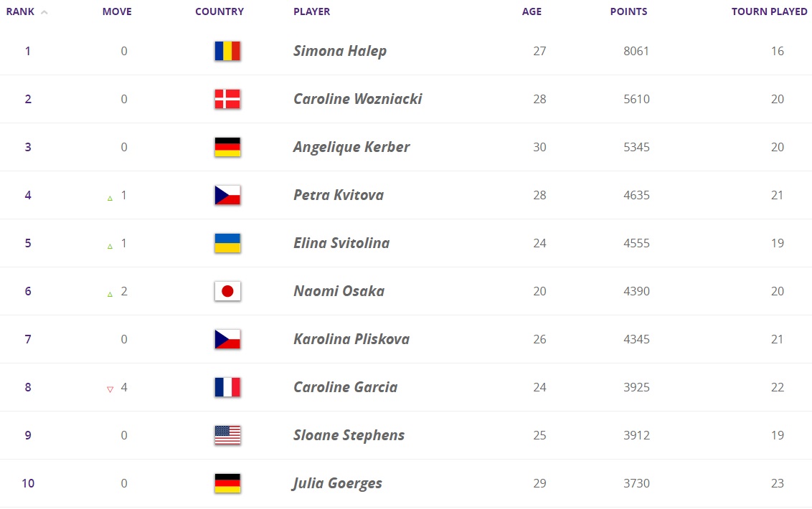This screenshot has height=509, width=812.
Task: Click the United States flag icon
Action: (x=227, y=435)
